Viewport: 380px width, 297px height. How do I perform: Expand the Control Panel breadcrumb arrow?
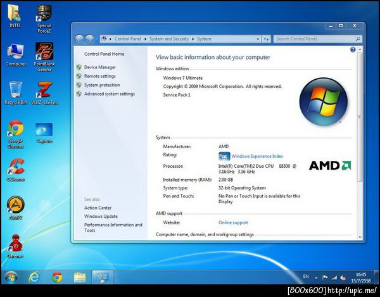tap(146, 39)
